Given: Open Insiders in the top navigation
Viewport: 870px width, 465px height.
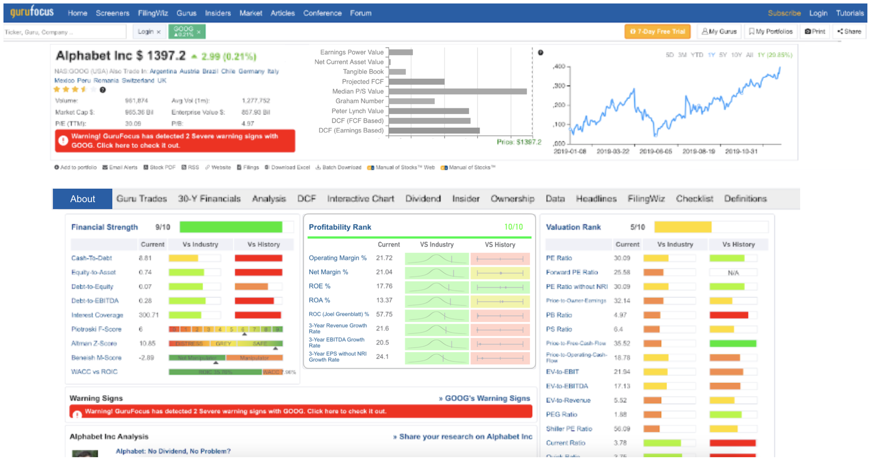Looking at the screenshot, I should coord(218,13).
